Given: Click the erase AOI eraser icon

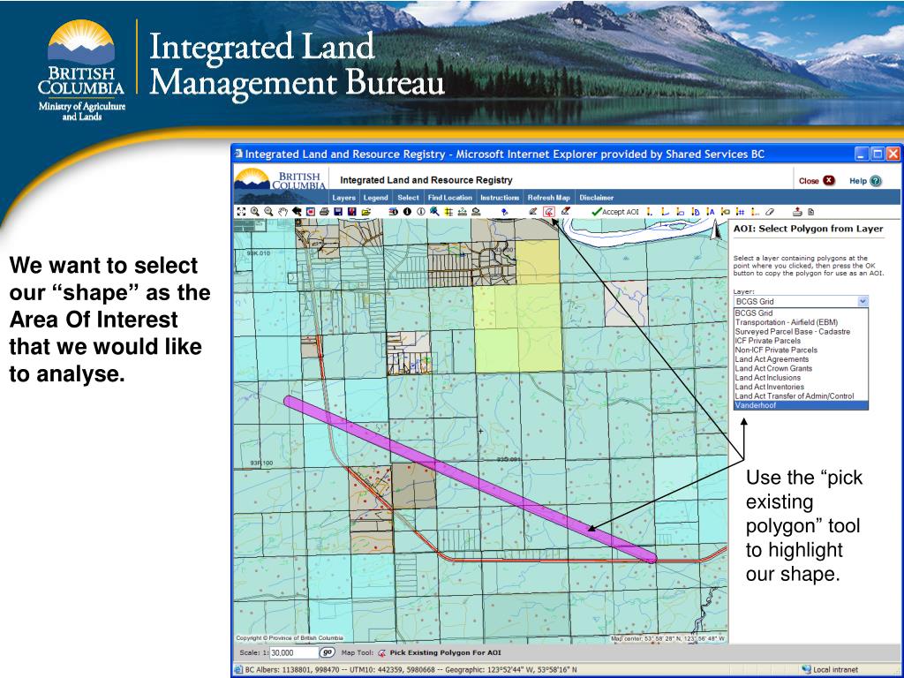Looking at the screenshot, I should click(566, 211).
